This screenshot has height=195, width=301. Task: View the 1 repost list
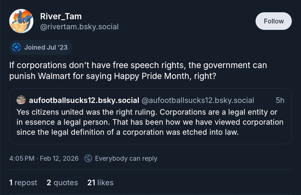[x=23, y=183]
